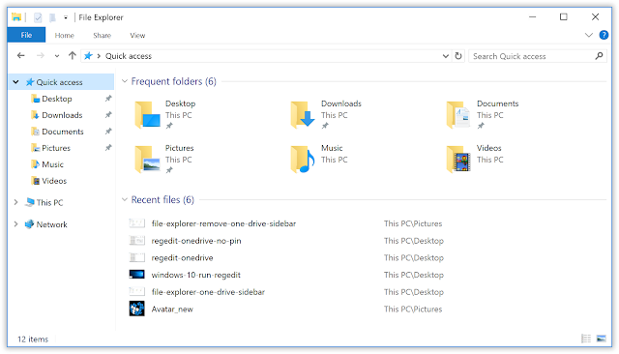Switch to the Home ribbon tab
This screenshot has width=619, height=354.
tap(65, 36)
